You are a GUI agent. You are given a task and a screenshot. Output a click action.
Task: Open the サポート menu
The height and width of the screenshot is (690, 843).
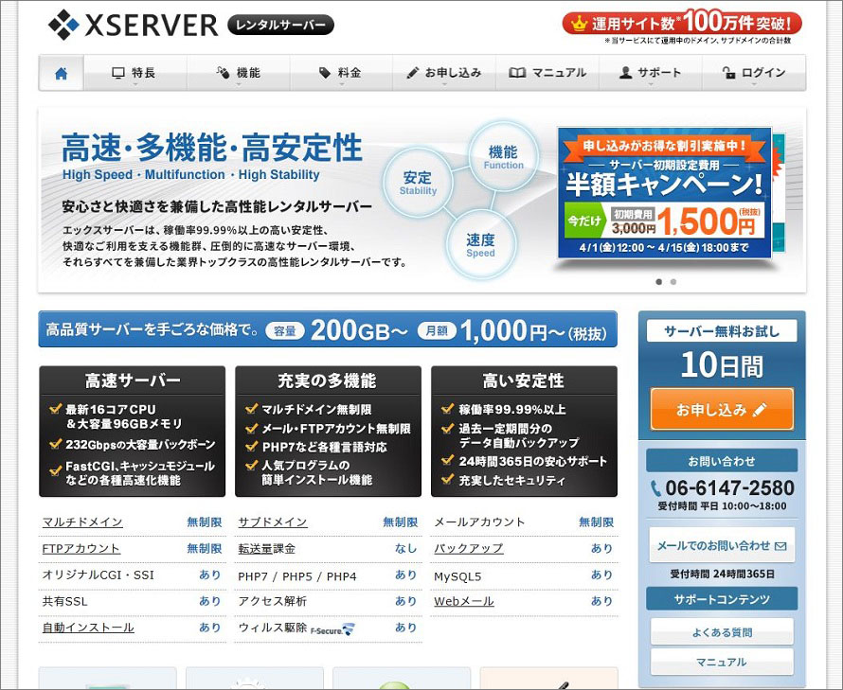point(651,73)
